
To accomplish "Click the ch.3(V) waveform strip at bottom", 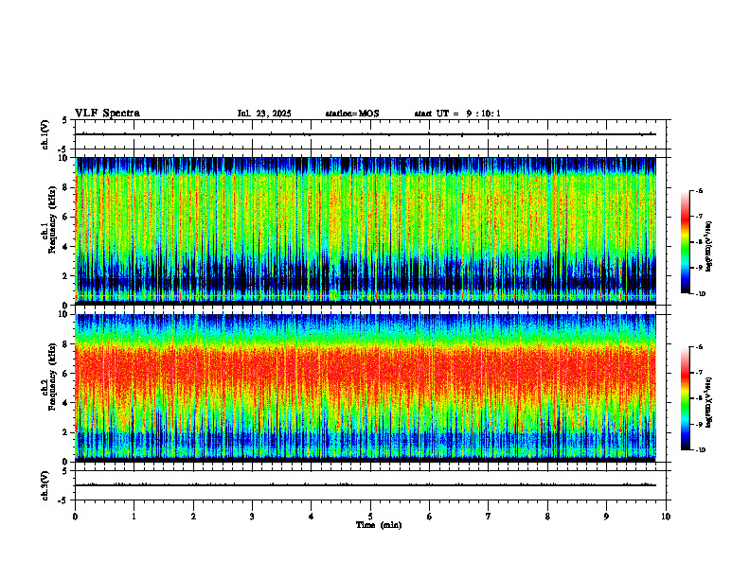I will click(370, 485).
